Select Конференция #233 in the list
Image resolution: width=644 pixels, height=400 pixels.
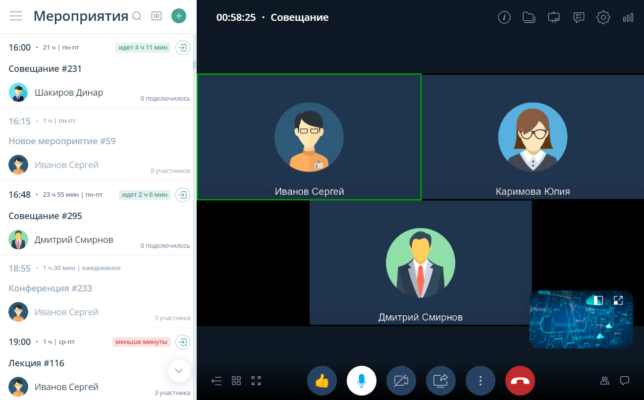51,288
